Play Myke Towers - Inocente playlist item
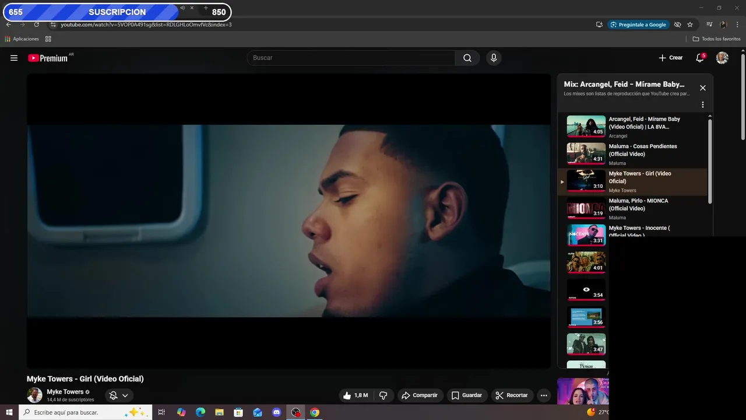 pos(633,230)
